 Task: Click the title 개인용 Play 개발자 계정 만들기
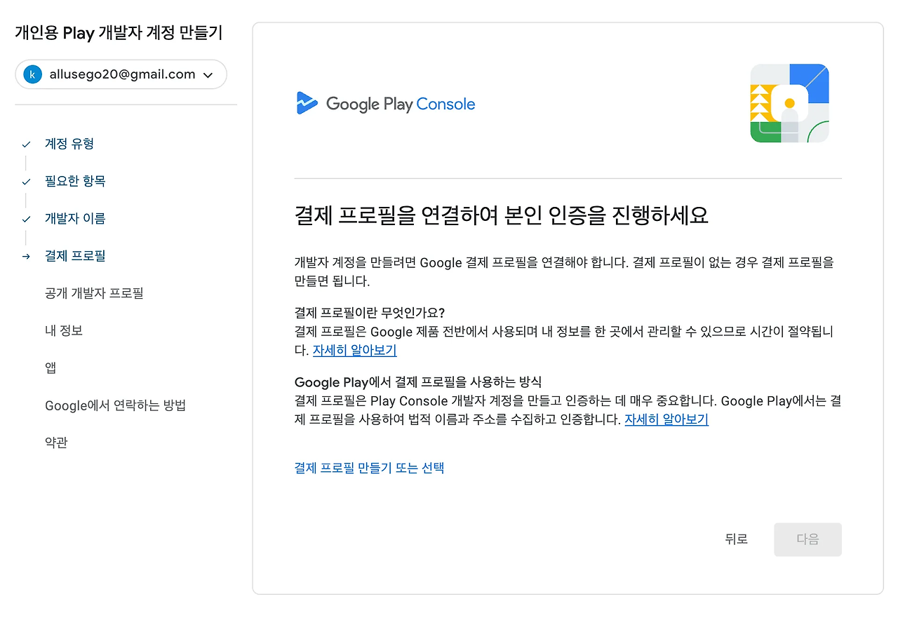pyautogui.click(x=119, y=33)
